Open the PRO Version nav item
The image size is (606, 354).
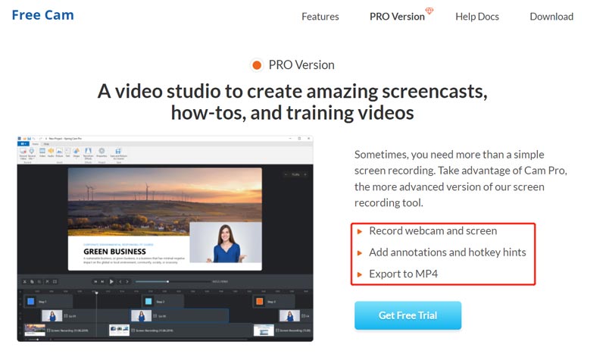click(x=397, y=17)
